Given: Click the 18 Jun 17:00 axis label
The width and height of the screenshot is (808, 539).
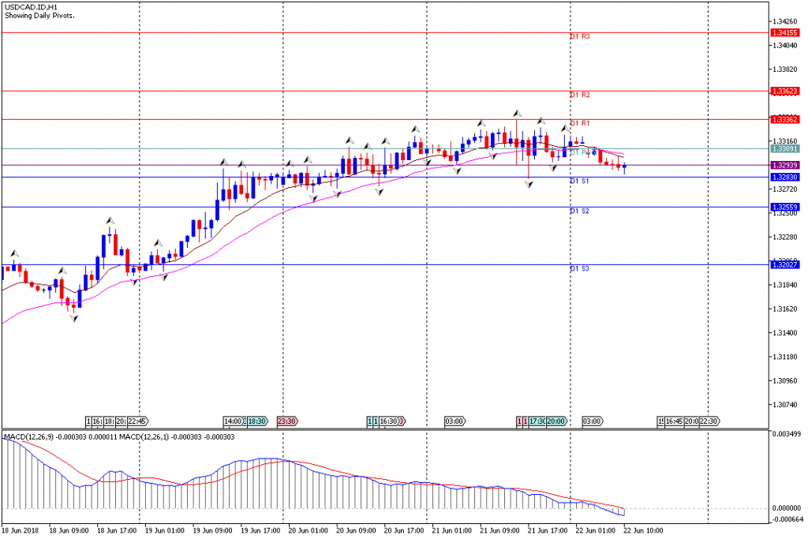Looking at the screenshot, I should coord(117,531).
